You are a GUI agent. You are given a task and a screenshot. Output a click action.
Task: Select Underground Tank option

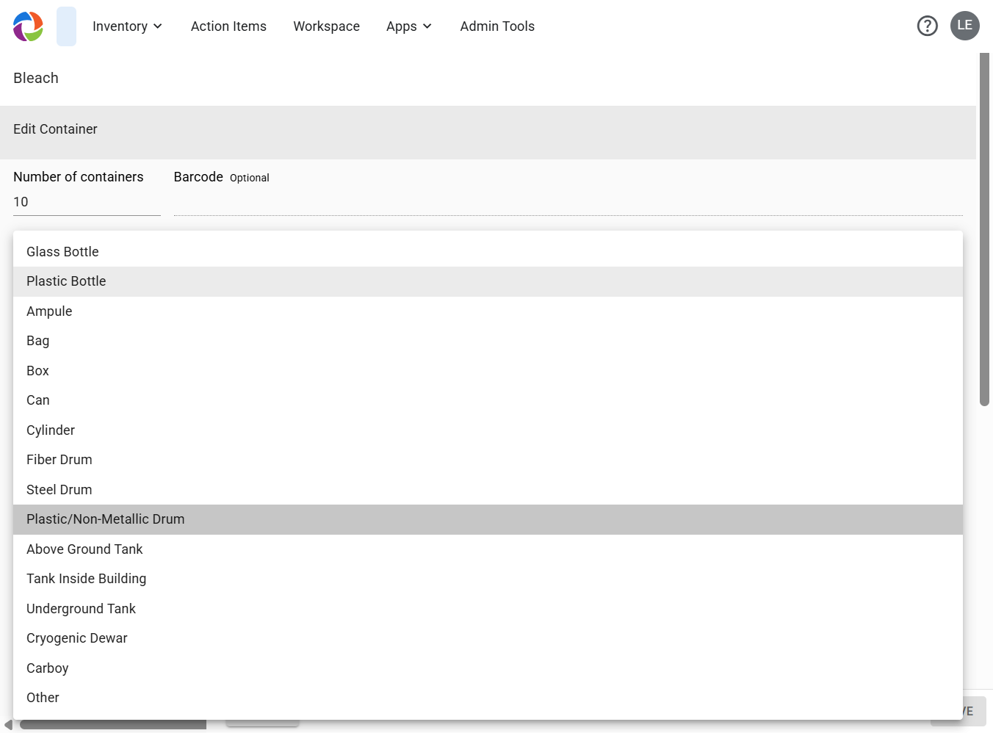click(x=488, y=609)
